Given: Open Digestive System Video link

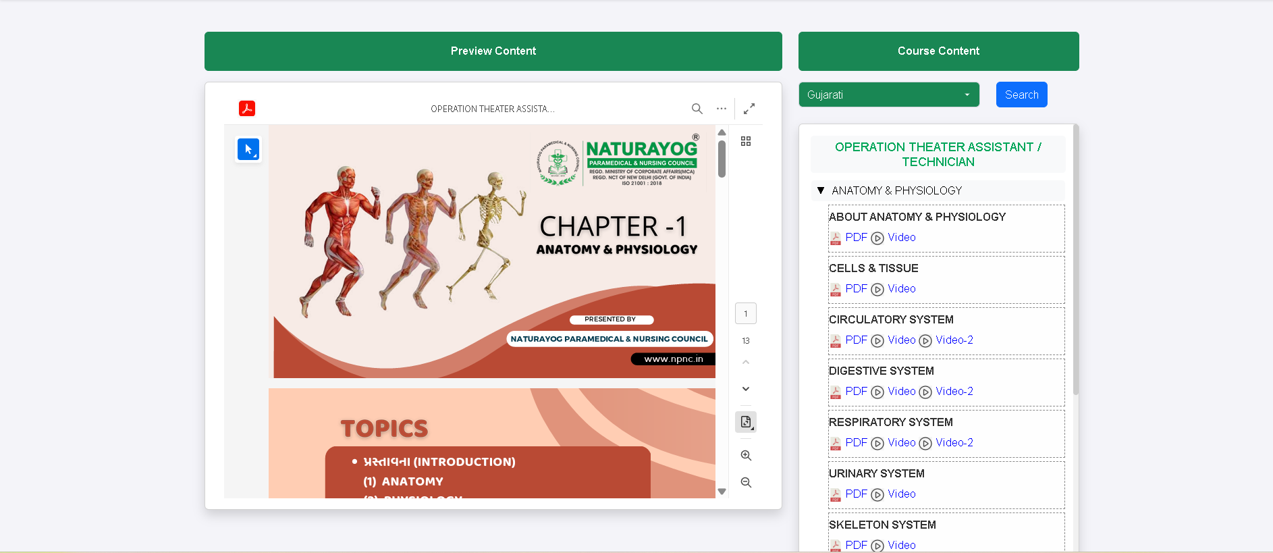Looking at the screenshot, I should tap(902, 391).
